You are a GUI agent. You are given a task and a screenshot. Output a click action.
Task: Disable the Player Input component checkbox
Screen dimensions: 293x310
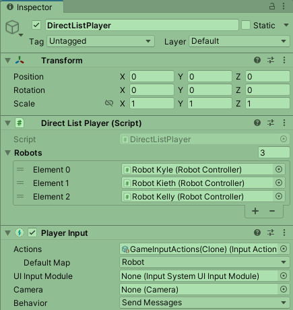(32, 232)
